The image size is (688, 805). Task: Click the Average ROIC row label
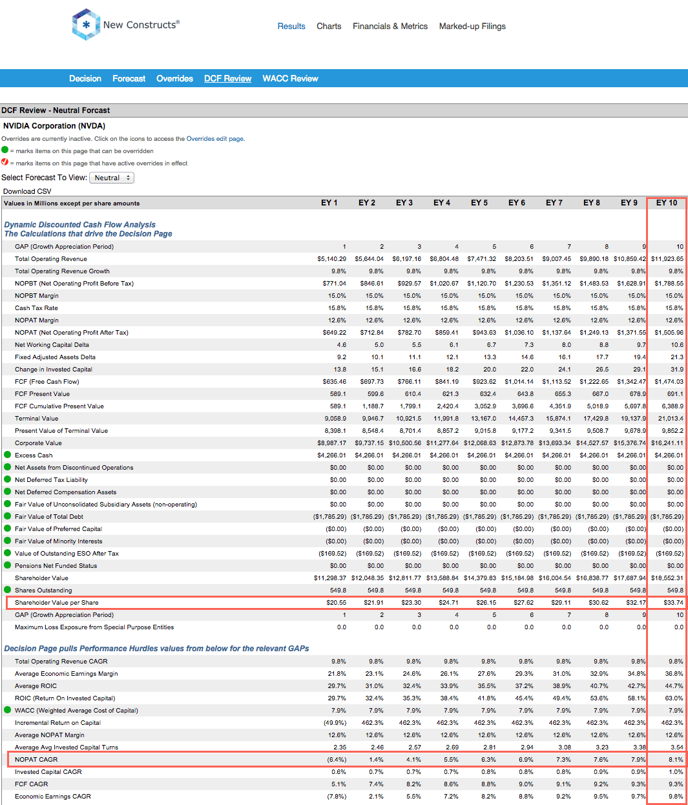point(36,686)
